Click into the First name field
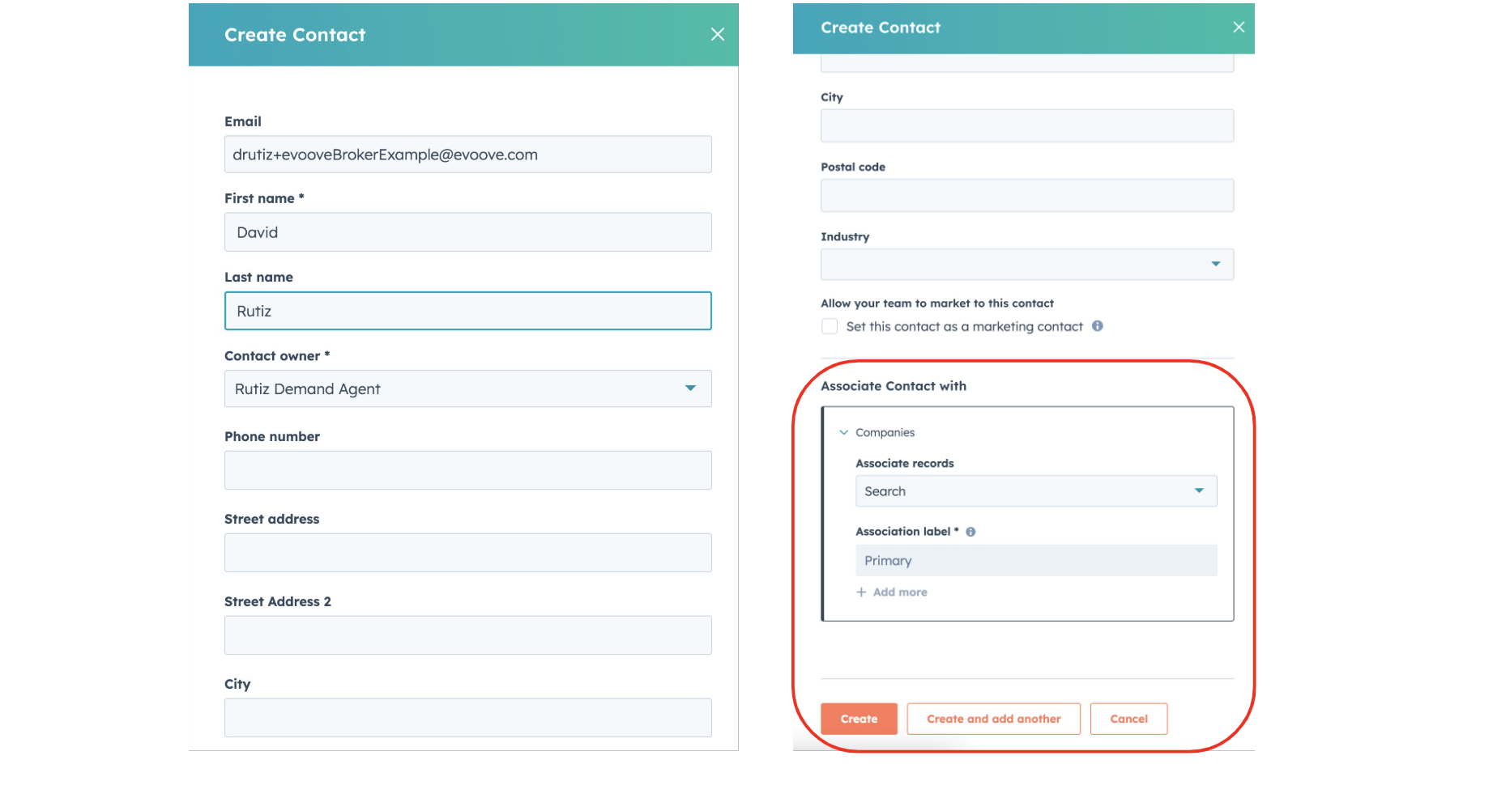 click(x=468, y=232)
